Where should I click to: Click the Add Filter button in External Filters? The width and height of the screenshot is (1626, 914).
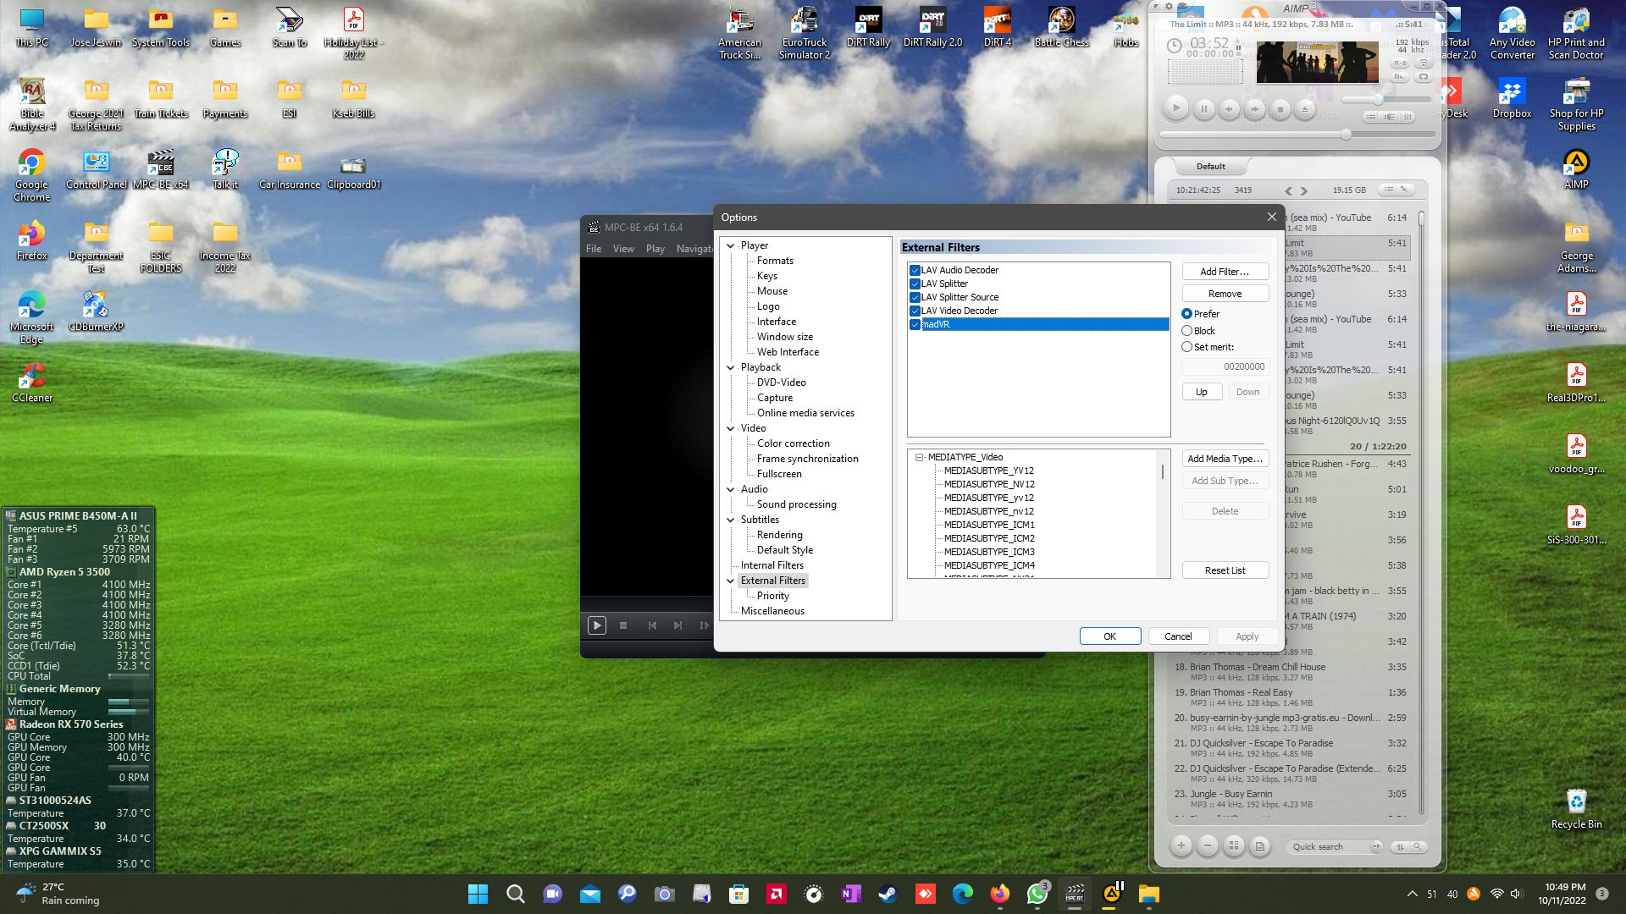(1224, 271)
